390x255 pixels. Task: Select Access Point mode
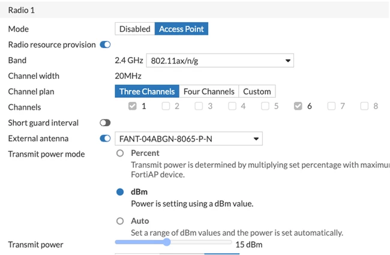(x=181, y=29)
